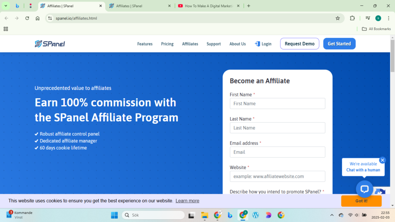395x222 pixels.
Task: Expand the tab search dropdown
Action: click(x=5, y=6)
